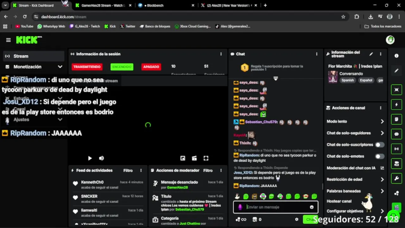This screenshot has width=405, height=228.
Task: Click the info icon in right sidebar
Action: pos(396,56)
